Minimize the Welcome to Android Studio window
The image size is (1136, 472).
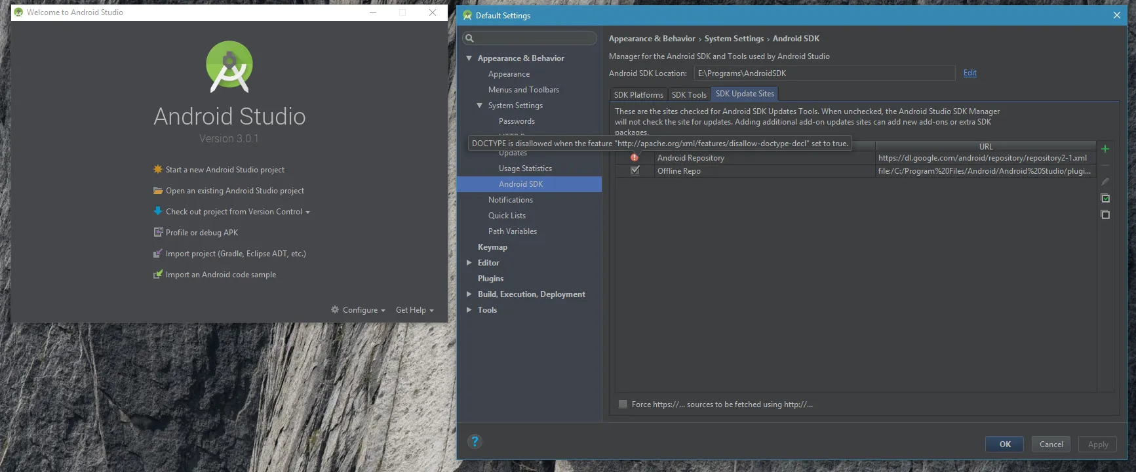pyautogui.click(x=373, y=12)
